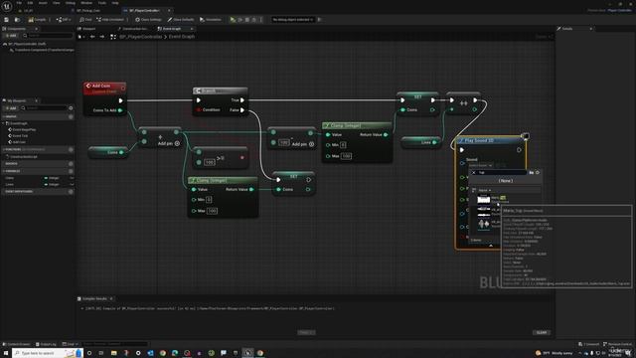This screenshot has height=358, width=636.
Task: Select Event Tick in My Blueprint
Action: point(20,136)
